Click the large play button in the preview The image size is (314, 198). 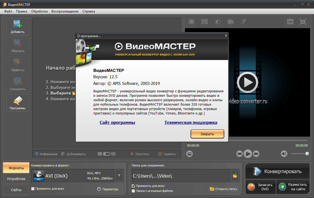tap(248, 82)
